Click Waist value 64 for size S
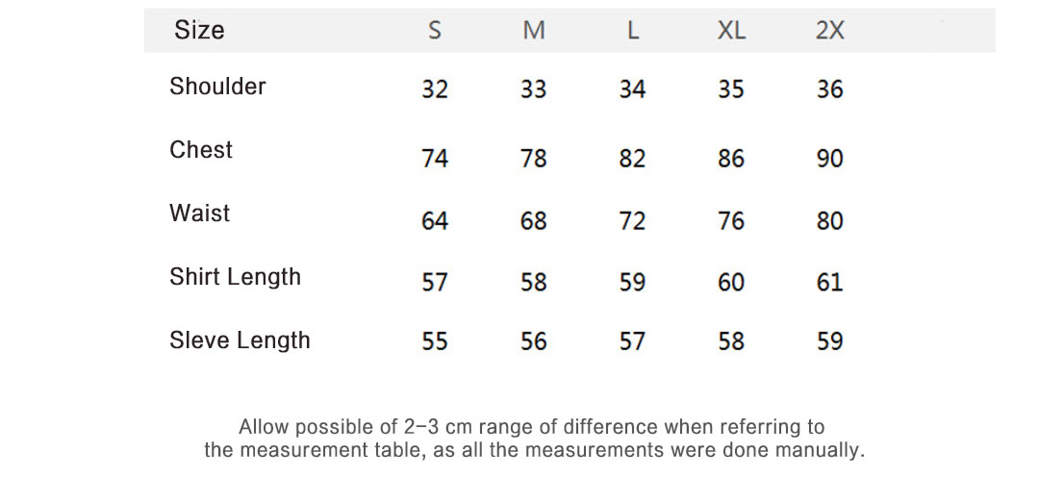The width and height of the screenshot is (1064, 503). (435, 221)
